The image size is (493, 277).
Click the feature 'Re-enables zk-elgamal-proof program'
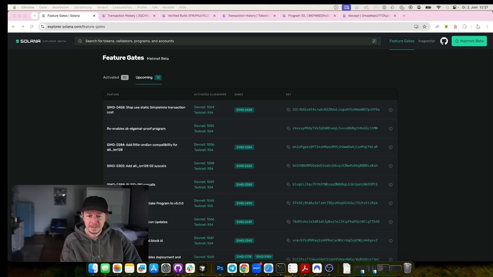tap(136, 128)
